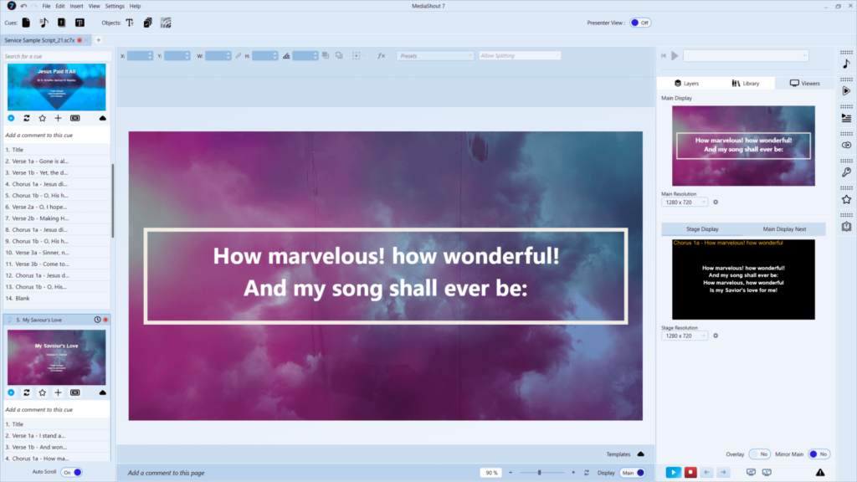Toggle Presenter View switch
Viewport: 857px width, 482px height.
tap(640, 23)
